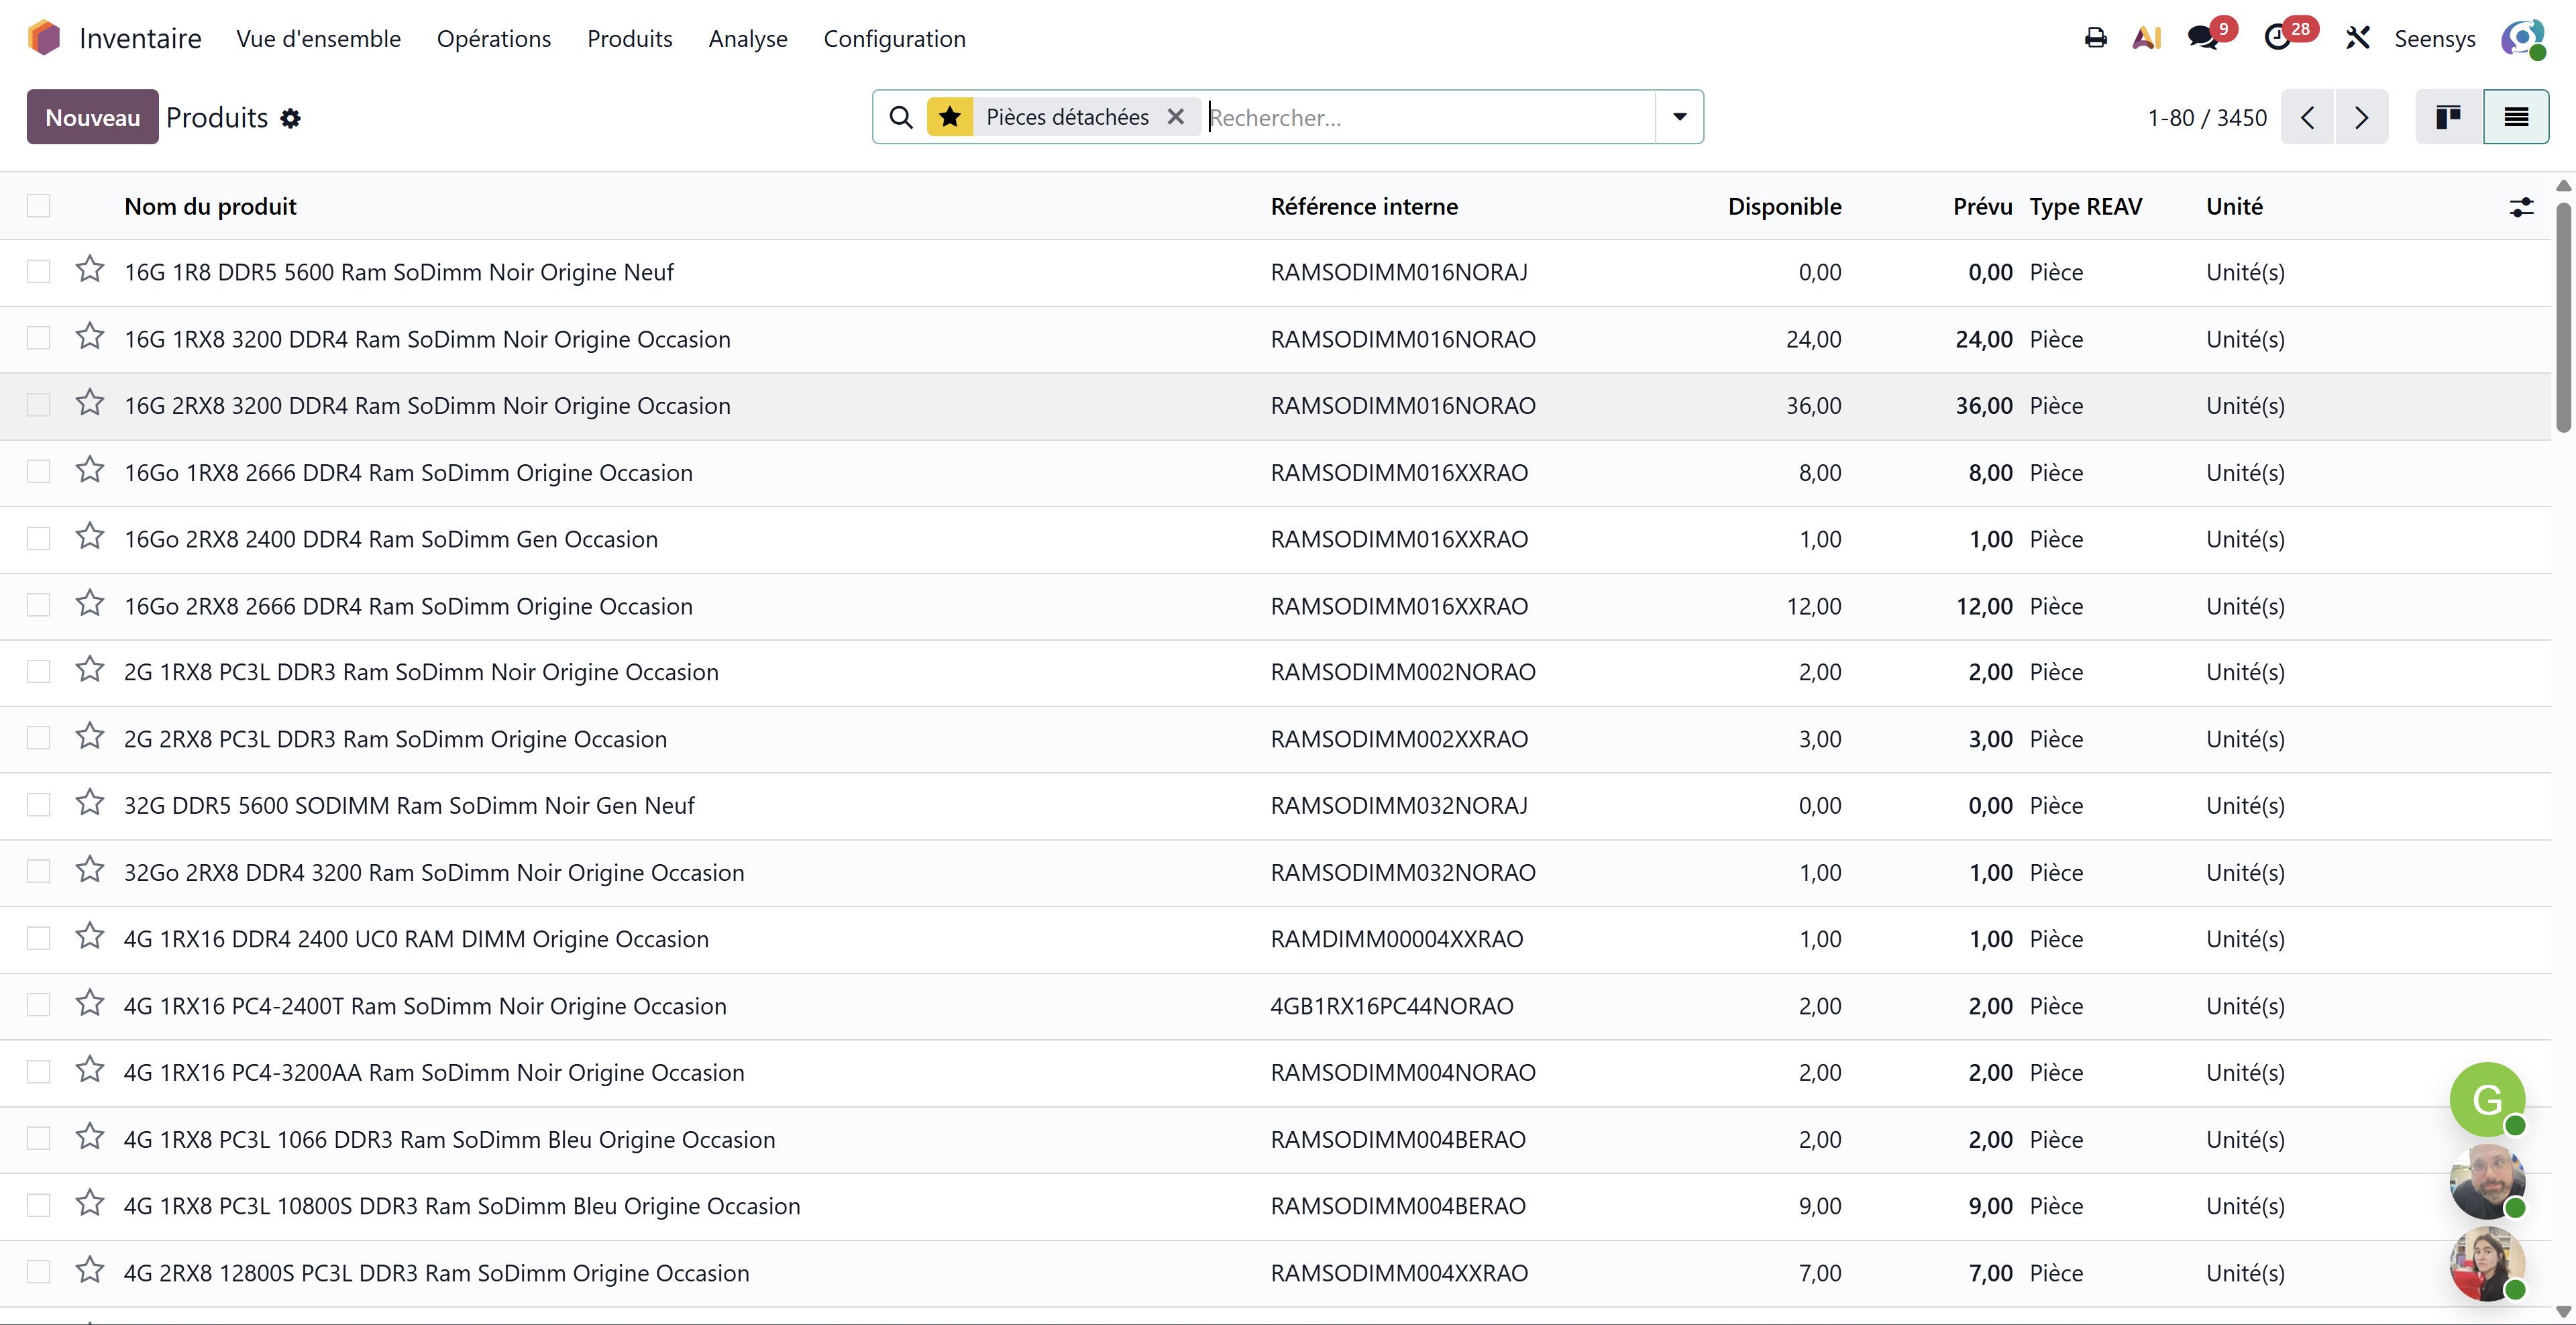Screen dimensions: 2576x1325
Task: Click reference RAMDIMM00004XXRAO
Action: point(1396,939)
